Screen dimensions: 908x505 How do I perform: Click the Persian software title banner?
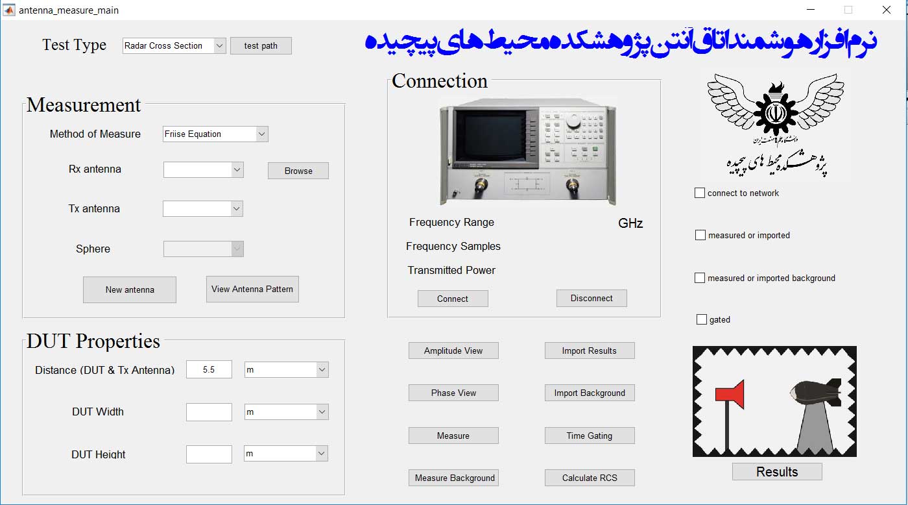621,43
